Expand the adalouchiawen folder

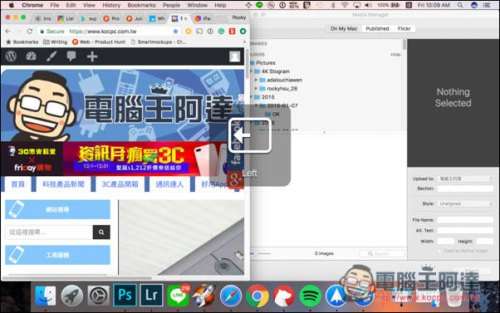(256, 80)
